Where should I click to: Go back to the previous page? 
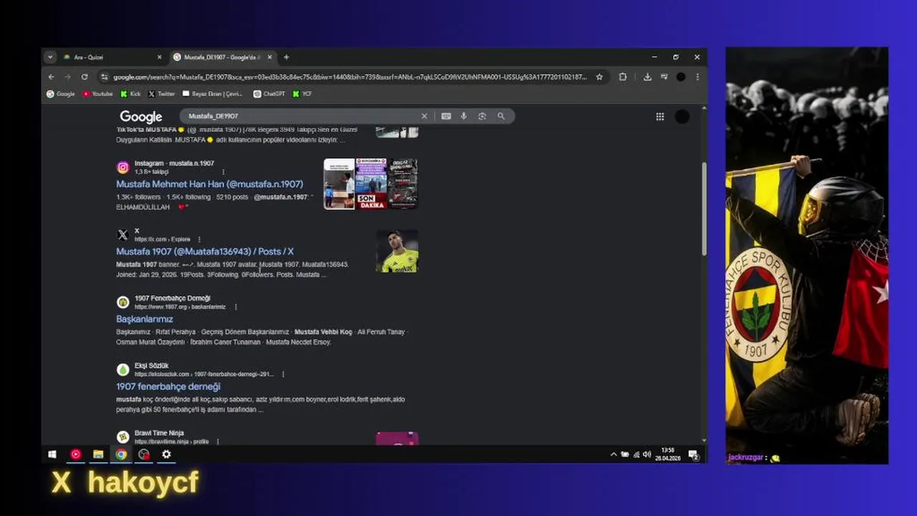pyautogui.click(x=51, y=77)
